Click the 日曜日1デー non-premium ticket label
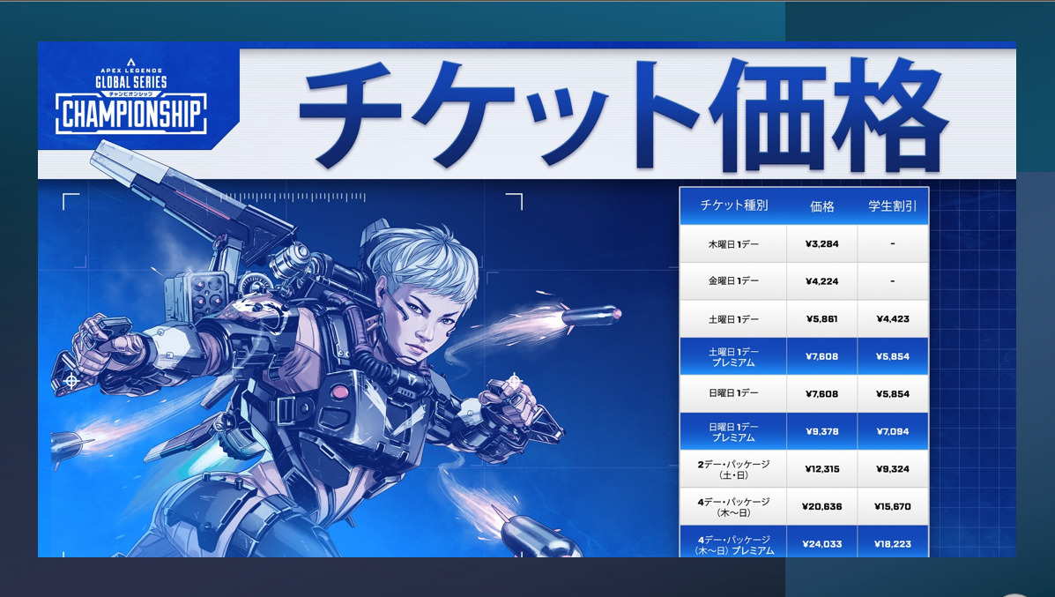Viewport: 1055px width, 597px height. [732, 393]
